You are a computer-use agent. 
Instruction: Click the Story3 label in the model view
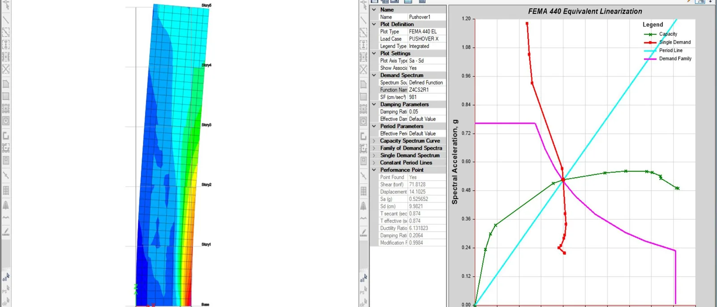click(206, 125)
